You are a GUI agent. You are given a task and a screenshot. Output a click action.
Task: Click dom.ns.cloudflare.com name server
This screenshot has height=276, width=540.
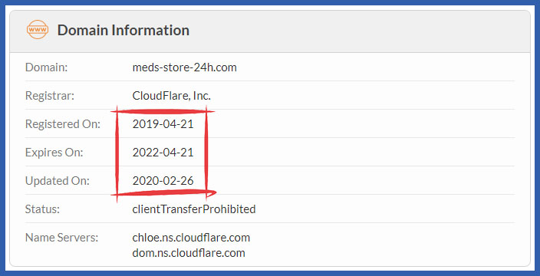tap(189, 253)
